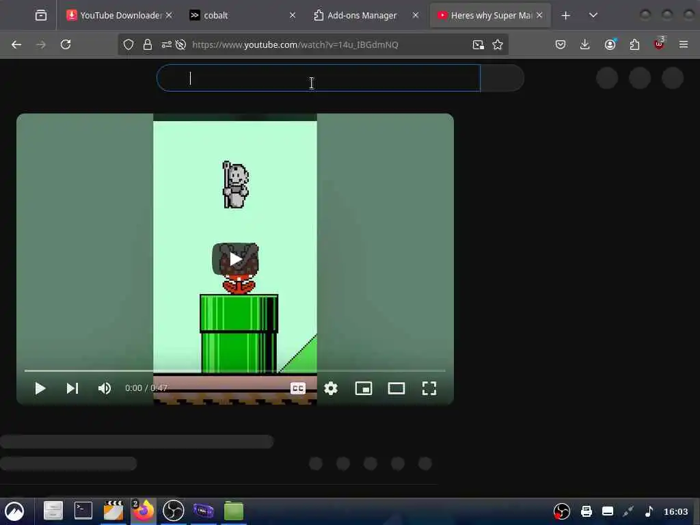This screenshot has height=525, width=700.
Task: Click the blocked autoplay indicator icon
Action: coord(180,44)
